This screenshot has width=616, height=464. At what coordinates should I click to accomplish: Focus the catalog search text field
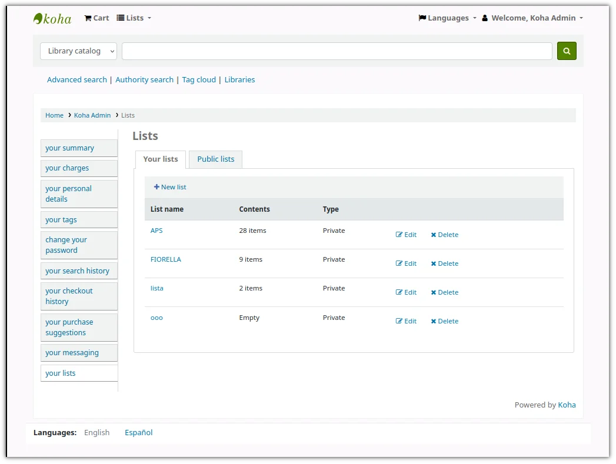coord(337,51)
